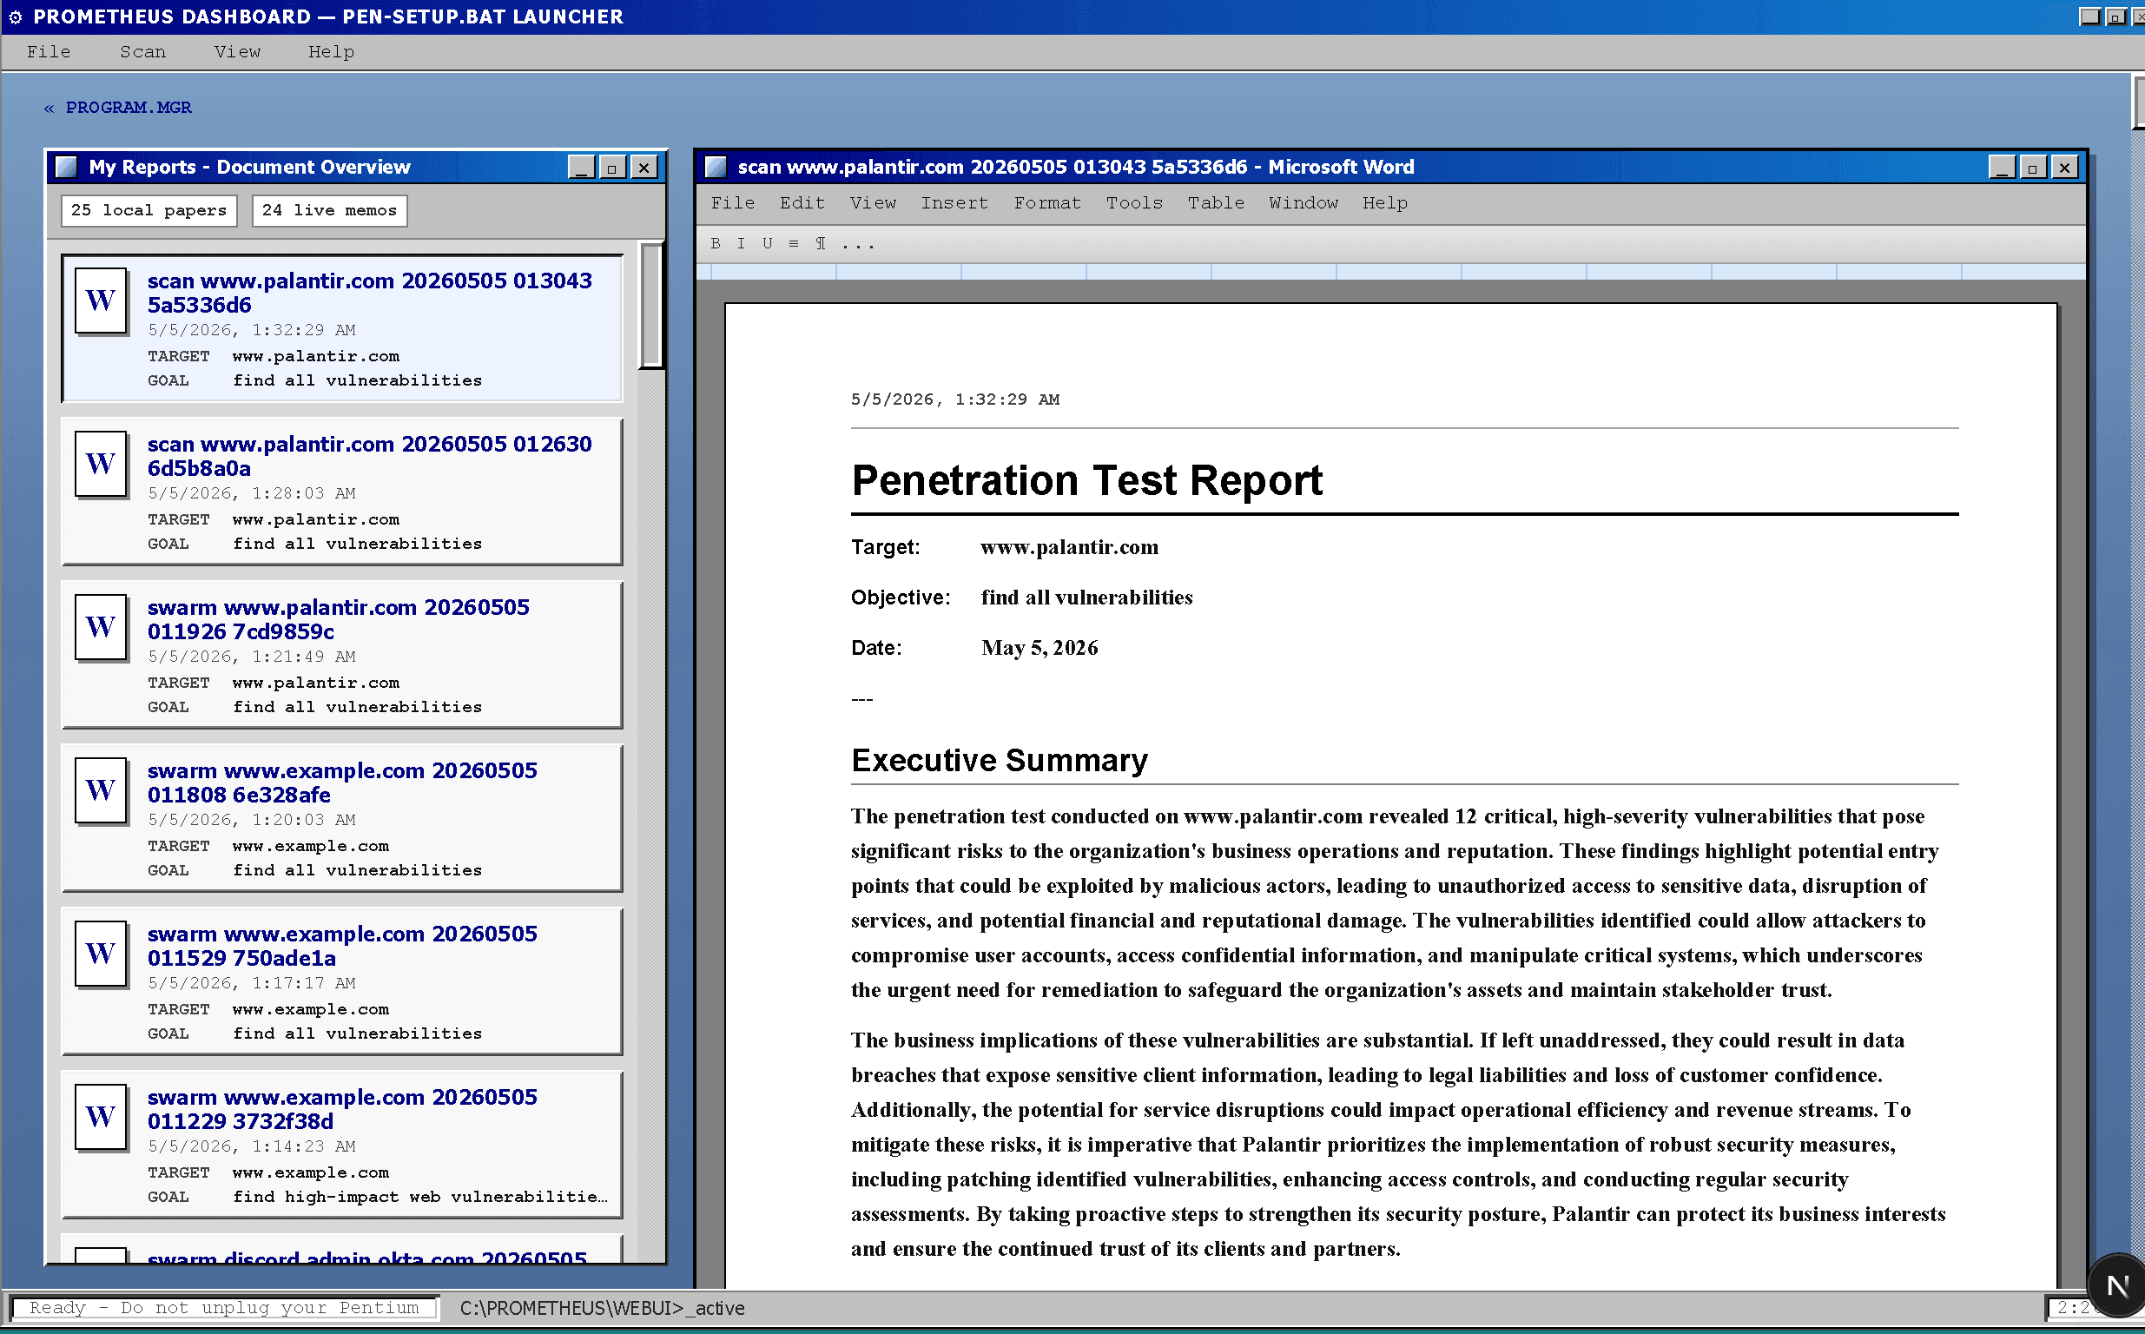Viewport: 2145px width, 1334px height.
Task: Open the dashboard View menu
Action: point(237,52)
